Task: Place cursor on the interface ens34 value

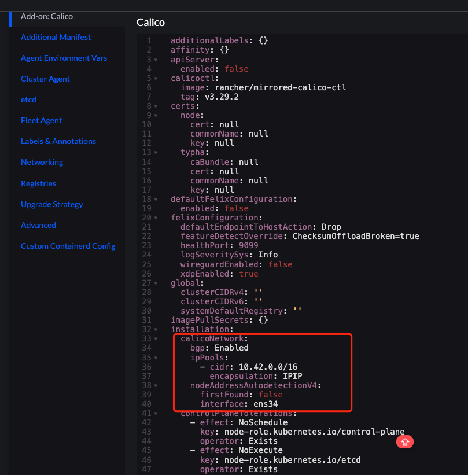Action: [x=270, y=403]
